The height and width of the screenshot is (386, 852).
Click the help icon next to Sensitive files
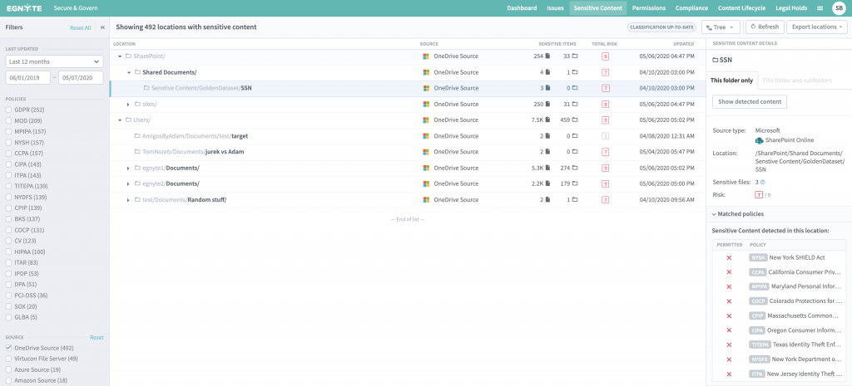[x=763, y=182]
